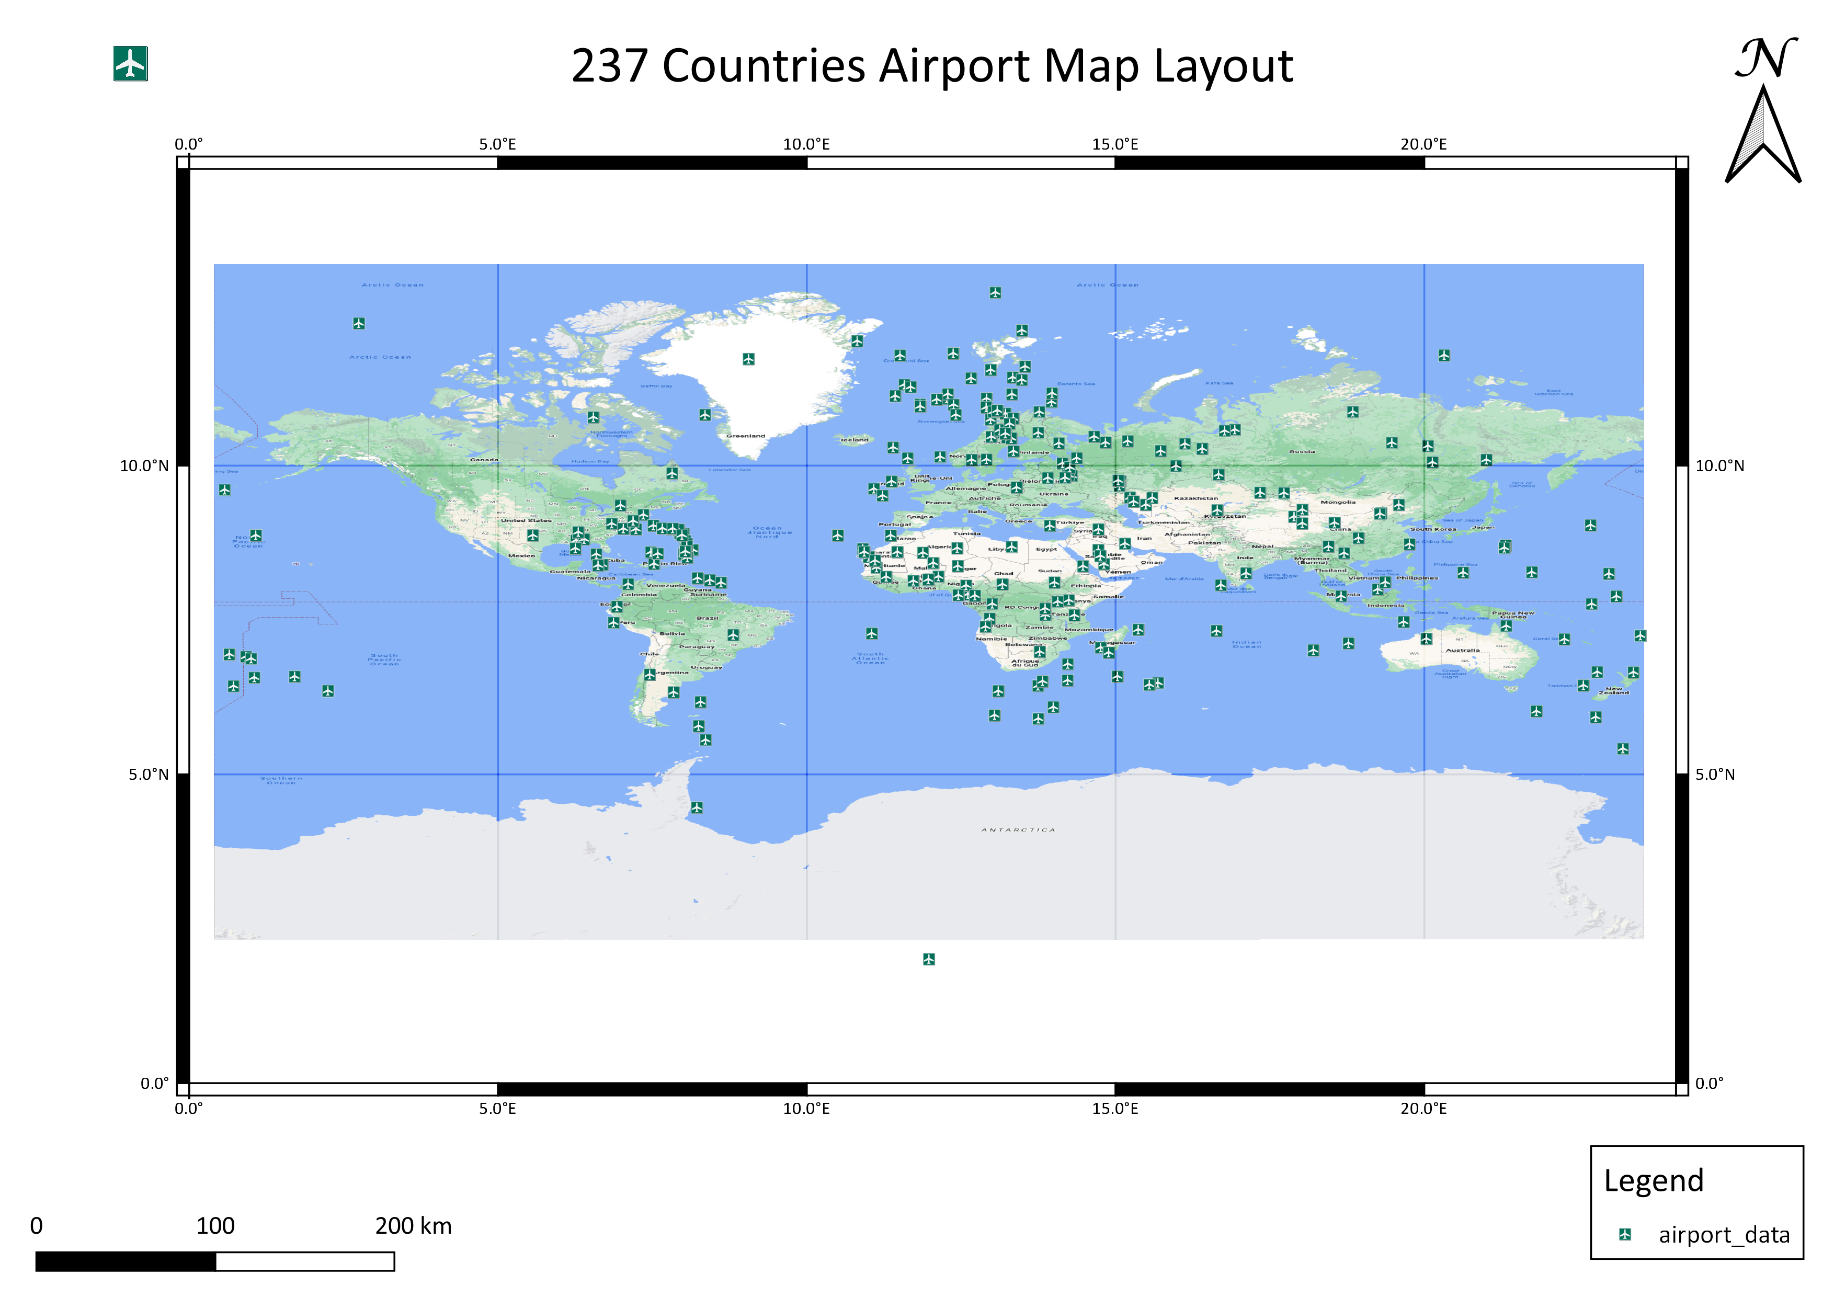This screenshot has width=1834, height=1297.
Task: Select the airport marker on Western Australia
Action: coord(1427,639)
